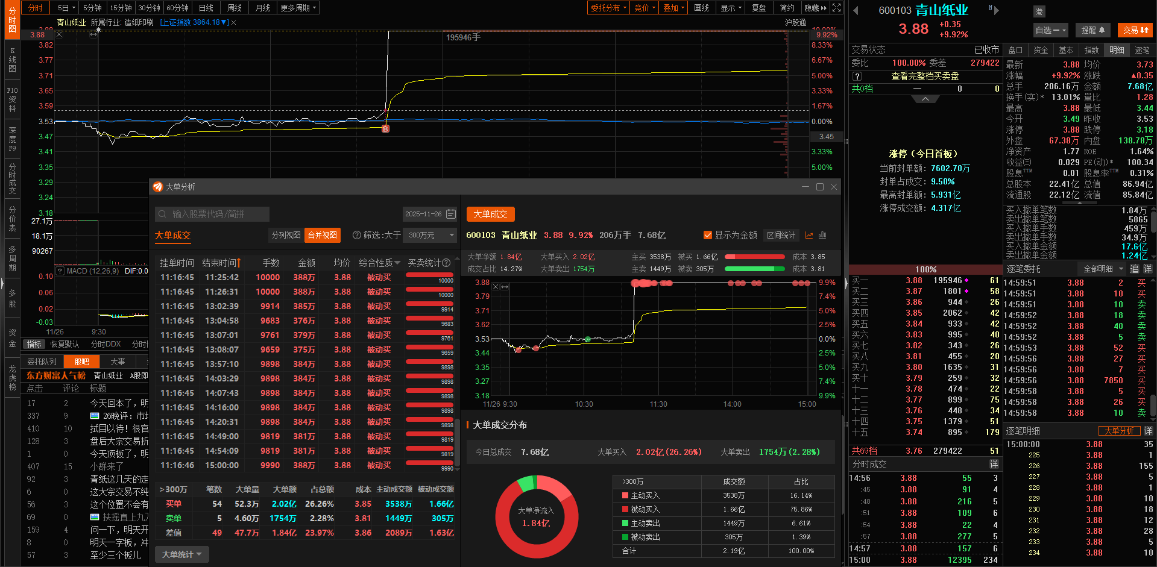This screenshot has width=1157, height=567.
Task: Open 龙虎榜 from left sidebar
Action: click(13, 378)
